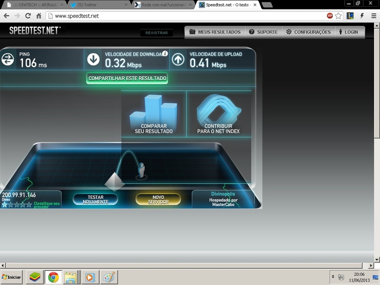380x285 pixels.
Task: Click the network tray icon
Action: tap(341, 277)
